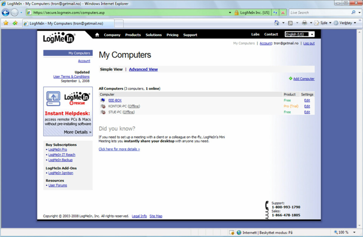Click Edit settings for KONTOR-PC
The image size is (363, 237).
tap(307, 106)
